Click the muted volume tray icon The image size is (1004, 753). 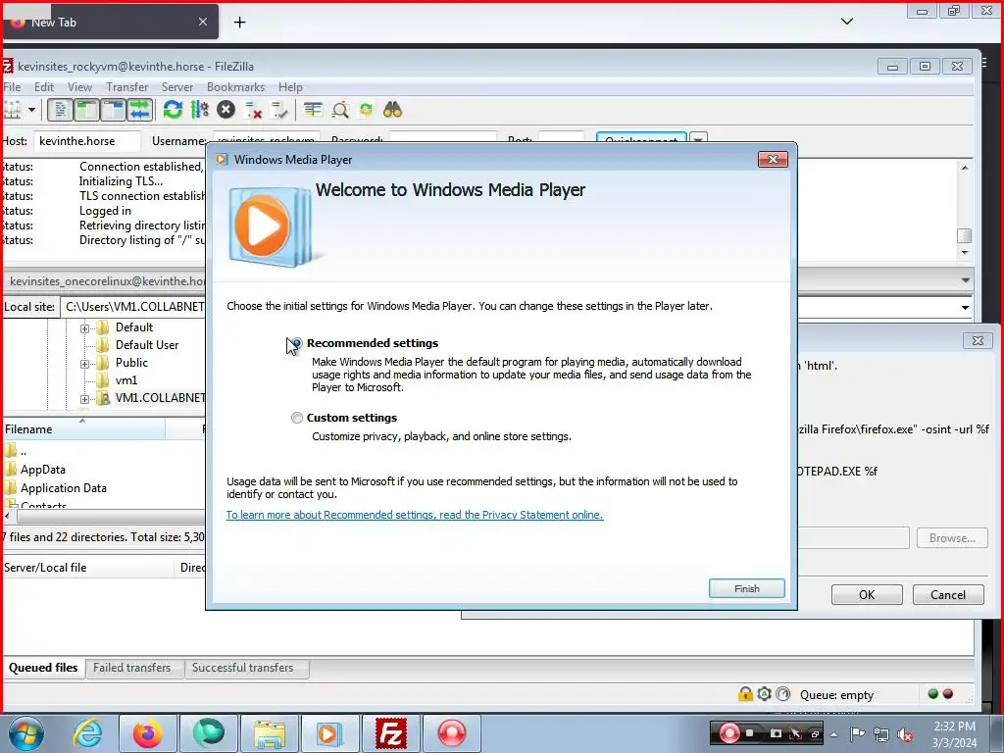pyautogui.click(x=905, y=735)
